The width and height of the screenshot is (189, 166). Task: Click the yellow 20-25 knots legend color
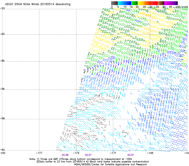coord(141,3)
